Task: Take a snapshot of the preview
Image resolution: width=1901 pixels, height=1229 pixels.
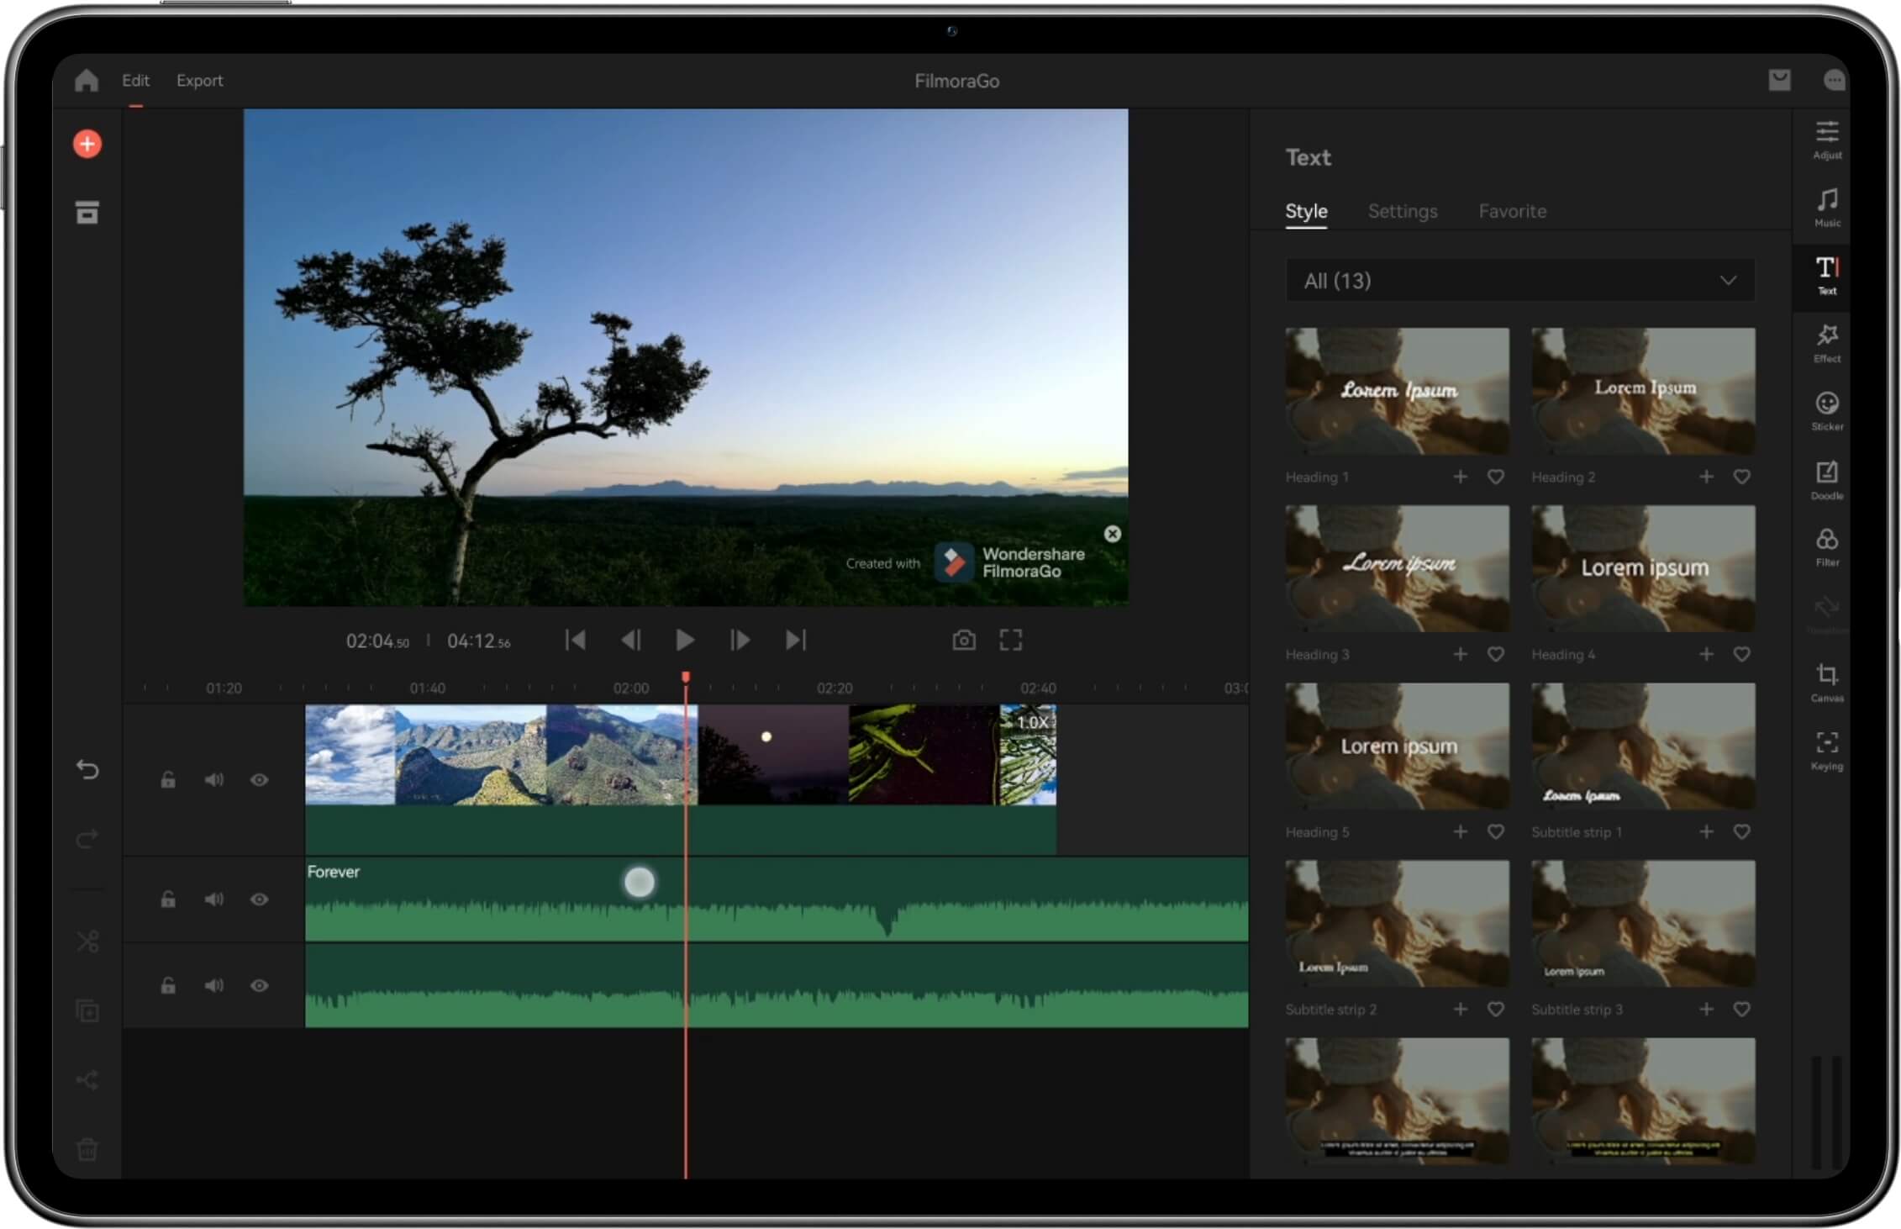Action: click(963, 640)
